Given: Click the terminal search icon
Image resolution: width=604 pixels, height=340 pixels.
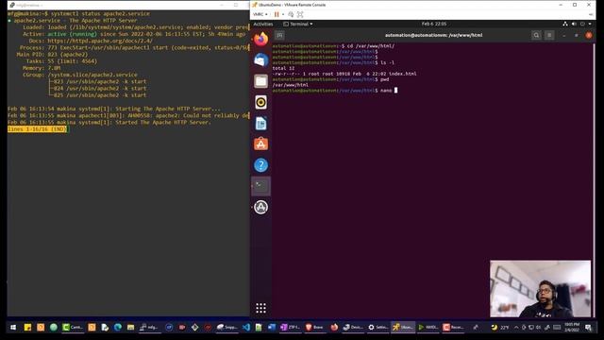Looking at the screenshot, I should pos(536,35).
